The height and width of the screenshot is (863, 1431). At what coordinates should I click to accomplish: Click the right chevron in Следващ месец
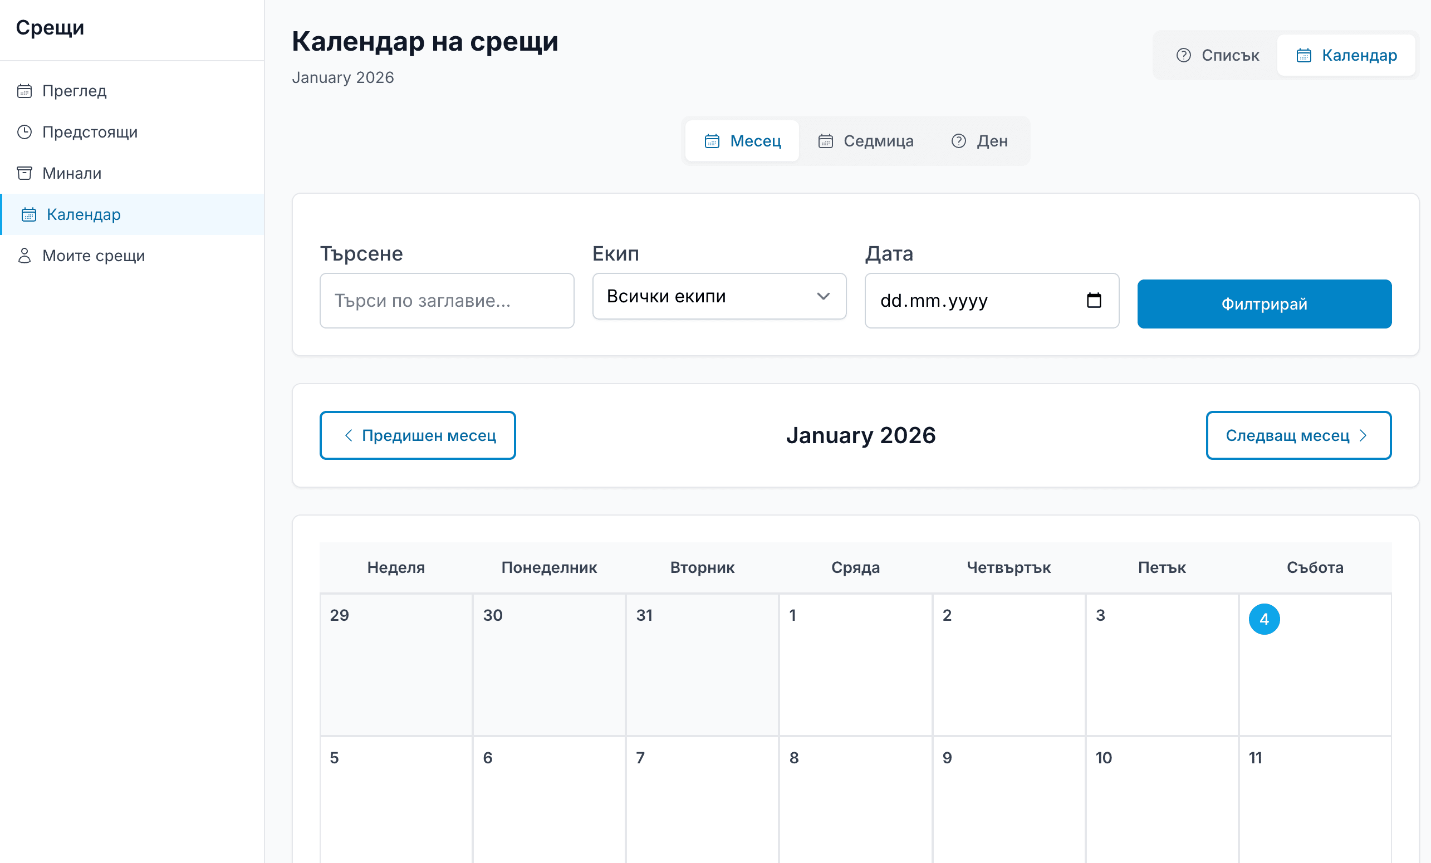[1363, 435]
